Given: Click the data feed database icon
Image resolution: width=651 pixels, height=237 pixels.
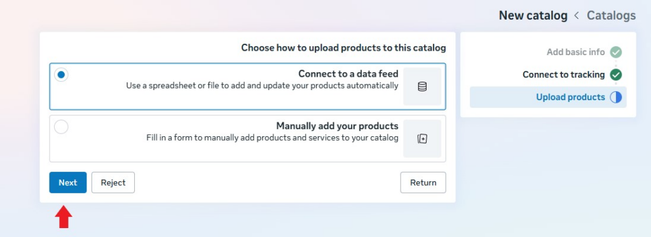Looking at the screenshot, I should tap(422, 86).
